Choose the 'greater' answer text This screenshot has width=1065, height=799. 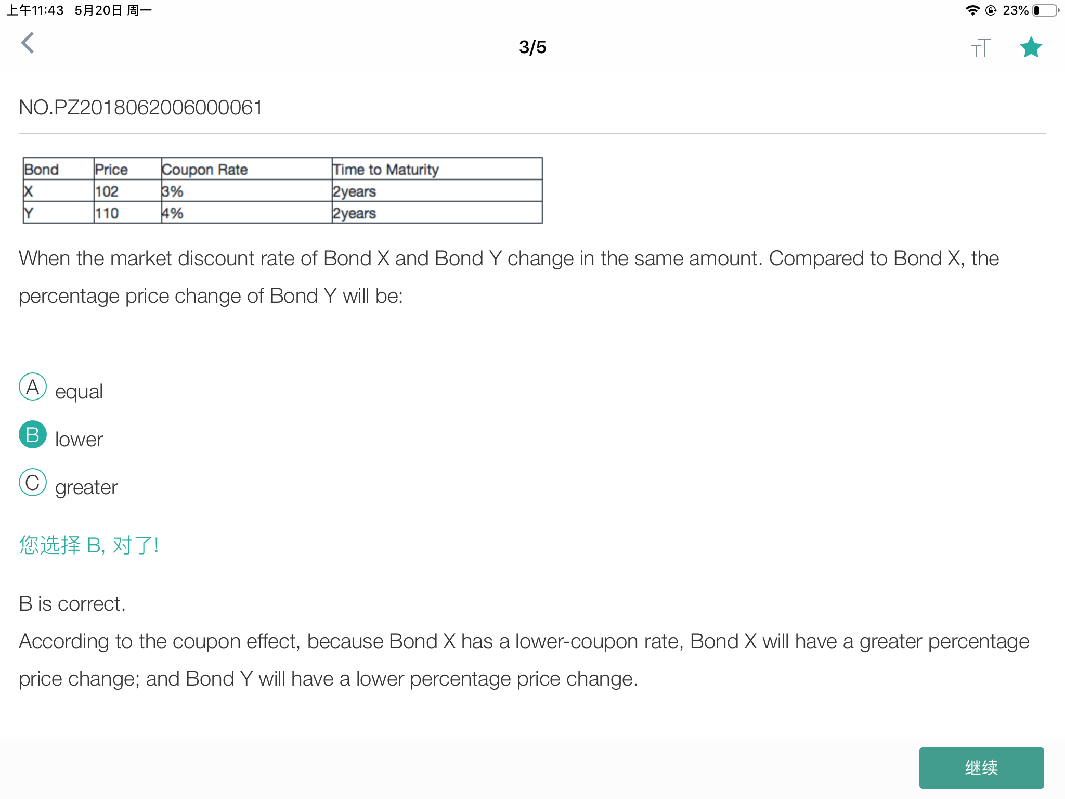tap(86, 488)
